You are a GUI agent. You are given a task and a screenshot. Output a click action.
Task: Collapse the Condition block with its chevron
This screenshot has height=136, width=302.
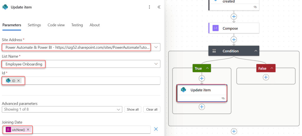[256, 51]
